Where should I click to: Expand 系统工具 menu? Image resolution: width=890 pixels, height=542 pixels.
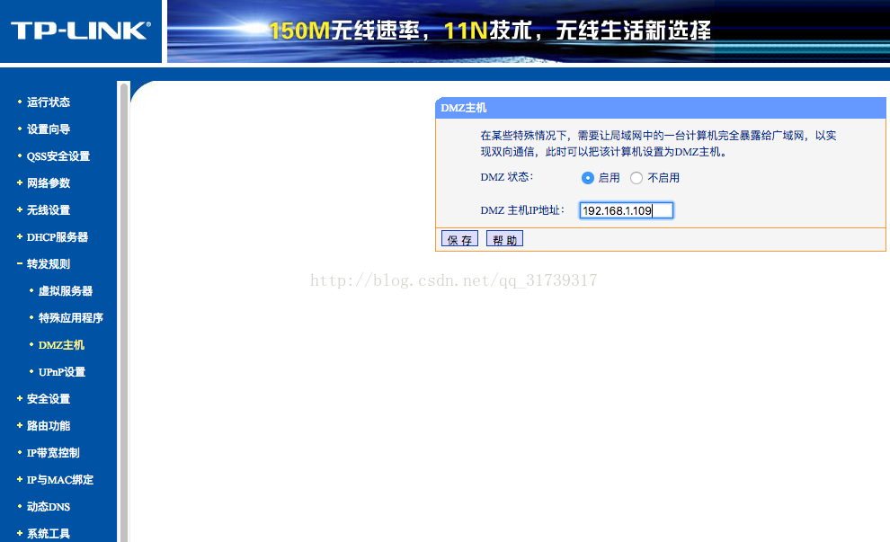coord(49,534)
